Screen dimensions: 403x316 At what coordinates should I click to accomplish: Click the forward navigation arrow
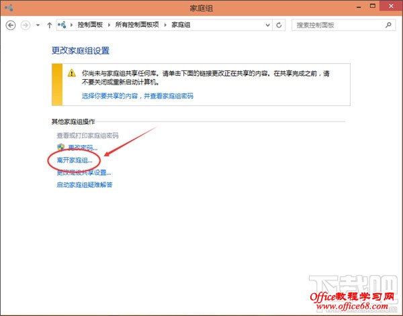[26, 25]
